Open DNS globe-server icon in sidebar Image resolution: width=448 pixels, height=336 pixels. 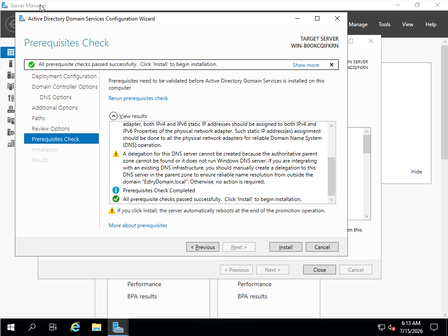click(10, 109)
